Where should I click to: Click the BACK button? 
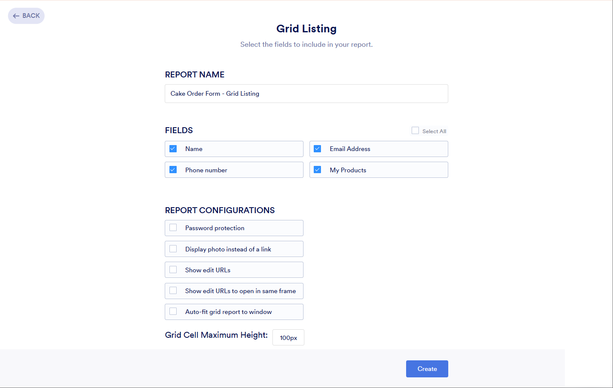pos(26,16)
